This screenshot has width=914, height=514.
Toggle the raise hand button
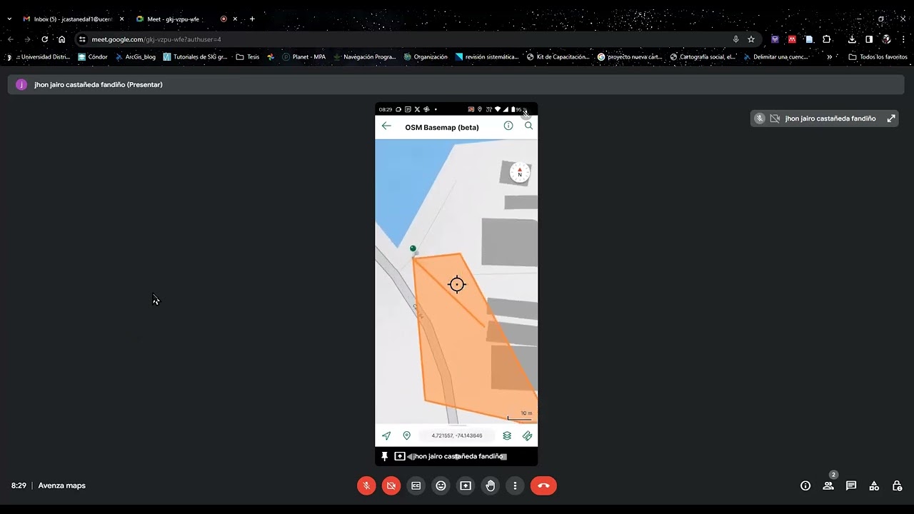491,485
